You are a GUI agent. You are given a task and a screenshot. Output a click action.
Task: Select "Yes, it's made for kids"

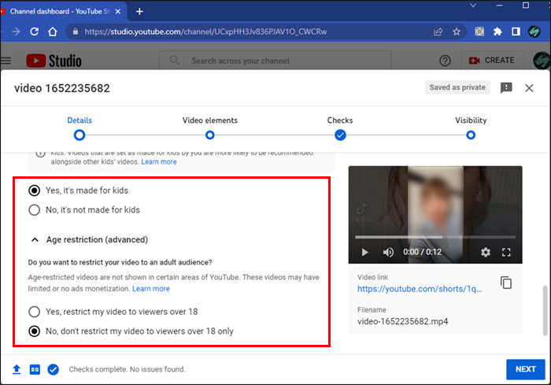(x=35, y=191)
